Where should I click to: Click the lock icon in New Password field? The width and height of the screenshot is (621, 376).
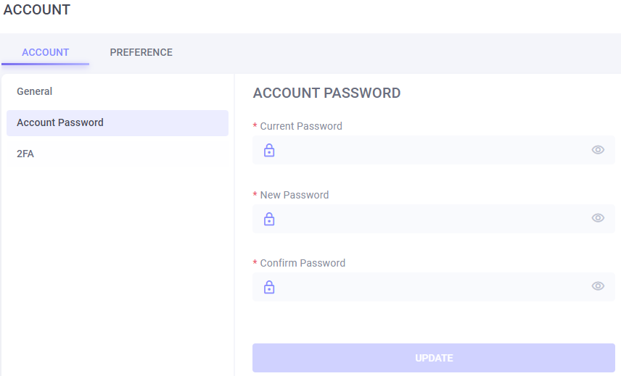(x=269, y=219)
